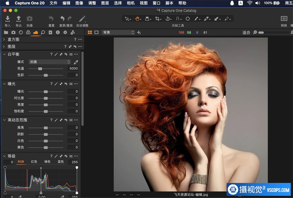Image resolution: width=293 pixels, height=198 pixels.
Task: Switch to the 蓝色 levels channel tab
Action: click(61, 162)
